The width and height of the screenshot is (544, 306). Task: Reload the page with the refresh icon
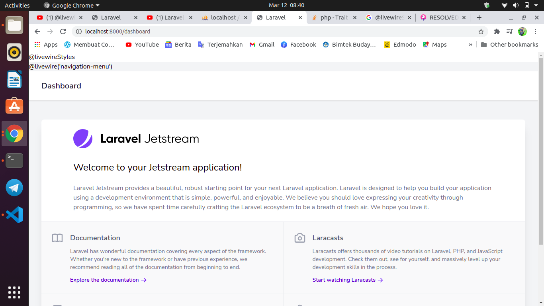coord(63,31)
